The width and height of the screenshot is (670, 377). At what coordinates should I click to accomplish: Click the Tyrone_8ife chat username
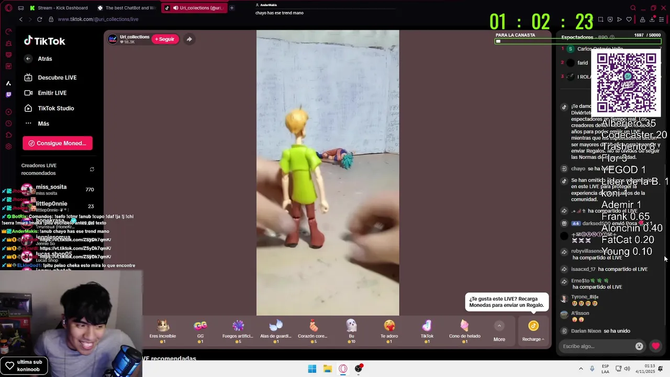coord(585,297)
